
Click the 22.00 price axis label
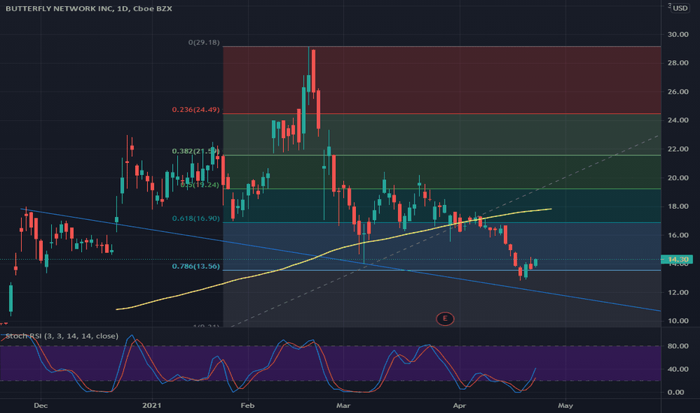(x=677, y=149)
